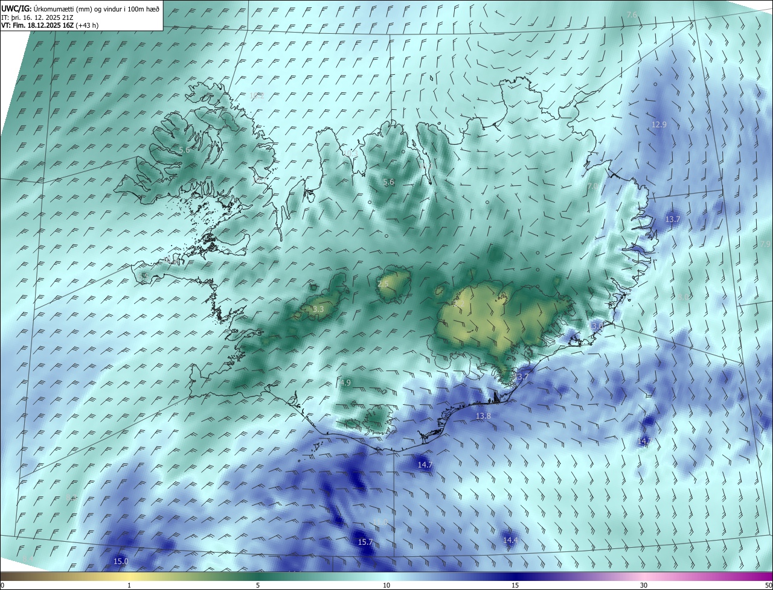Click the 7.9 value label
Screen dimensions: 773x590
(x=765, y=244)
